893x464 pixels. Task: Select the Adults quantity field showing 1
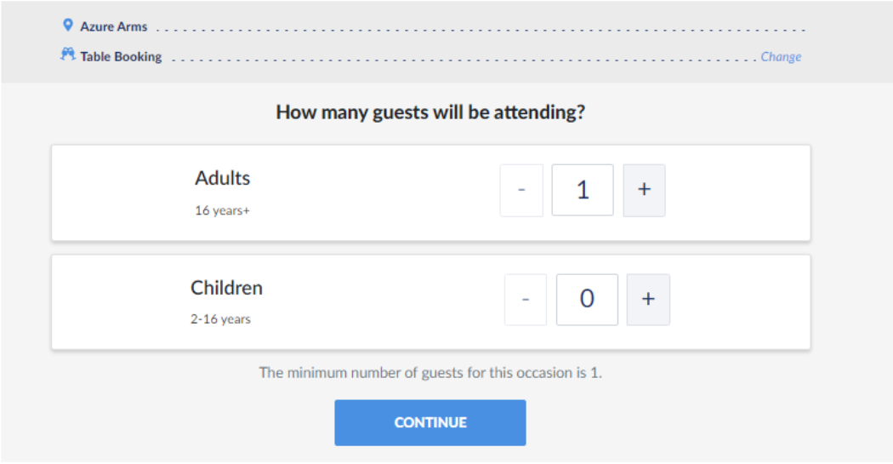(x=583, y=191)
